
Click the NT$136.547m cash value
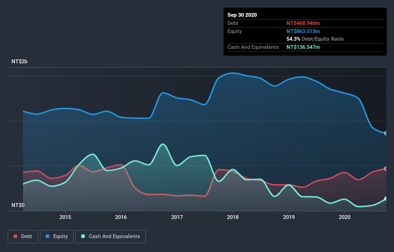303,47
